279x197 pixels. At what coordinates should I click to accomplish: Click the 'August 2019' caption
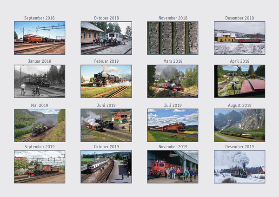(239, 105)
